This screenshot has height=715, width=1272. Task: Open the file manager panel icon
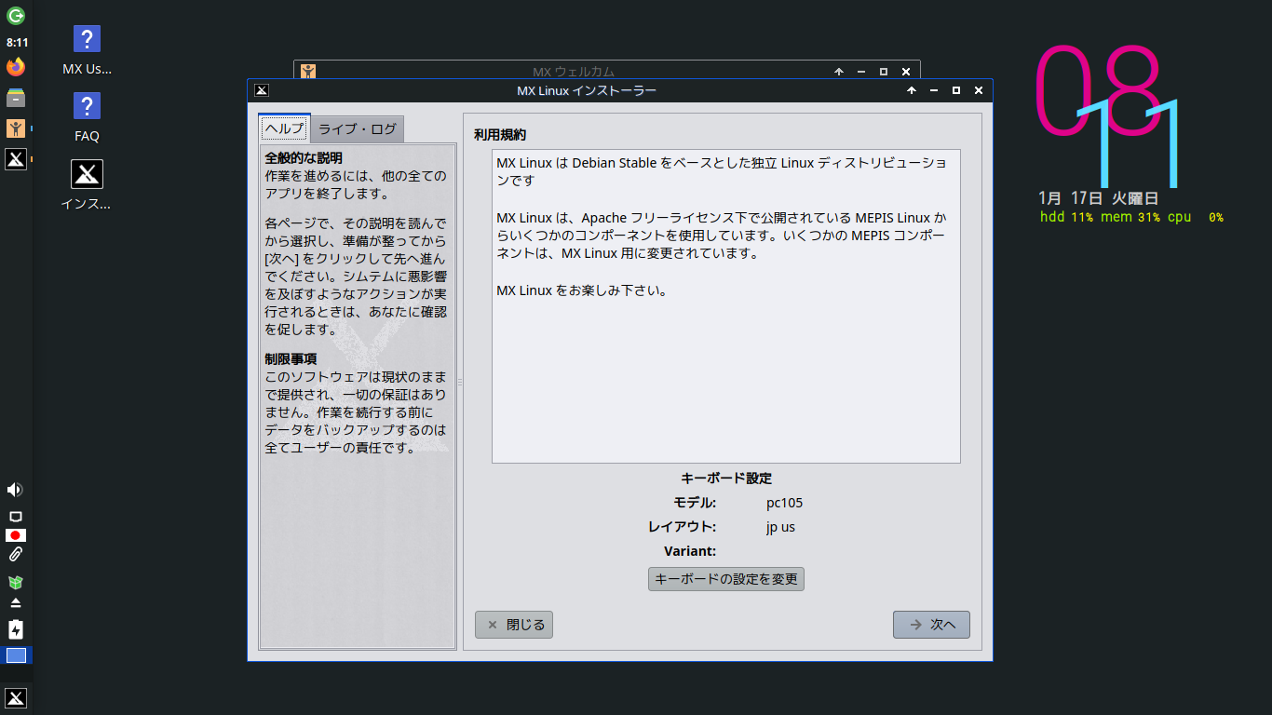16,98
